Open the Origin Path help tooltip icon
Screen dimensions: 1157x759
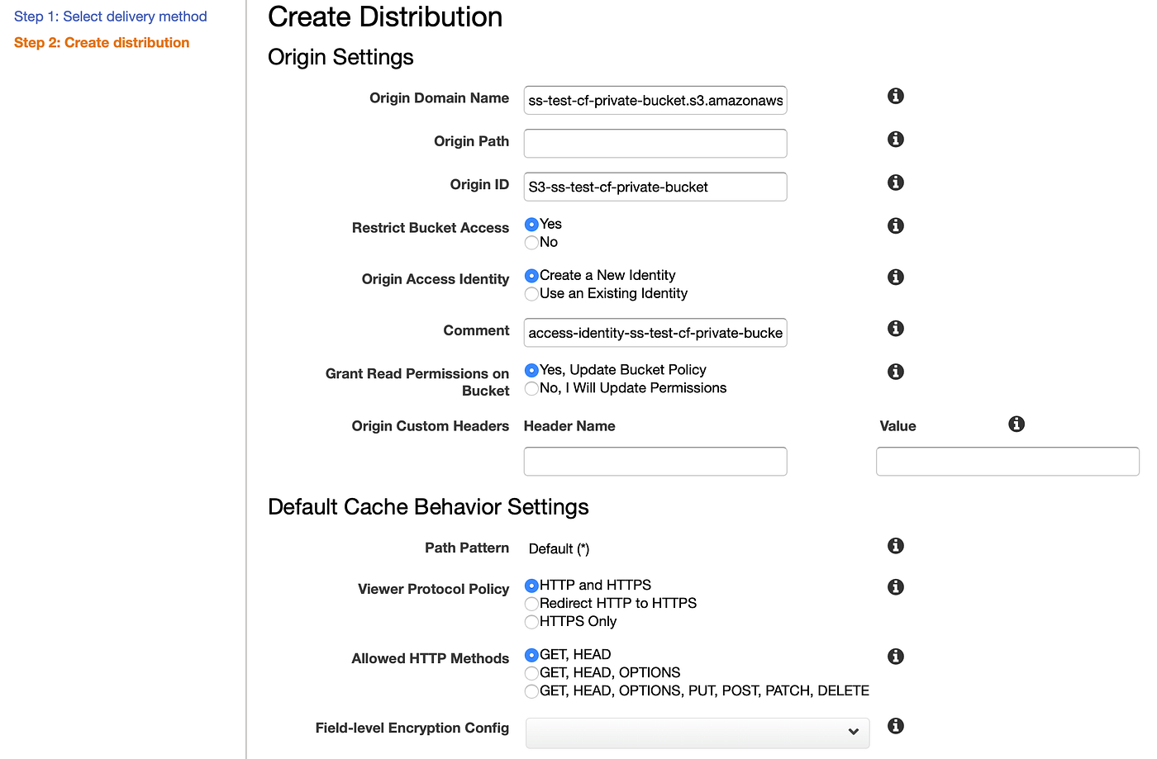click(895, 139)
